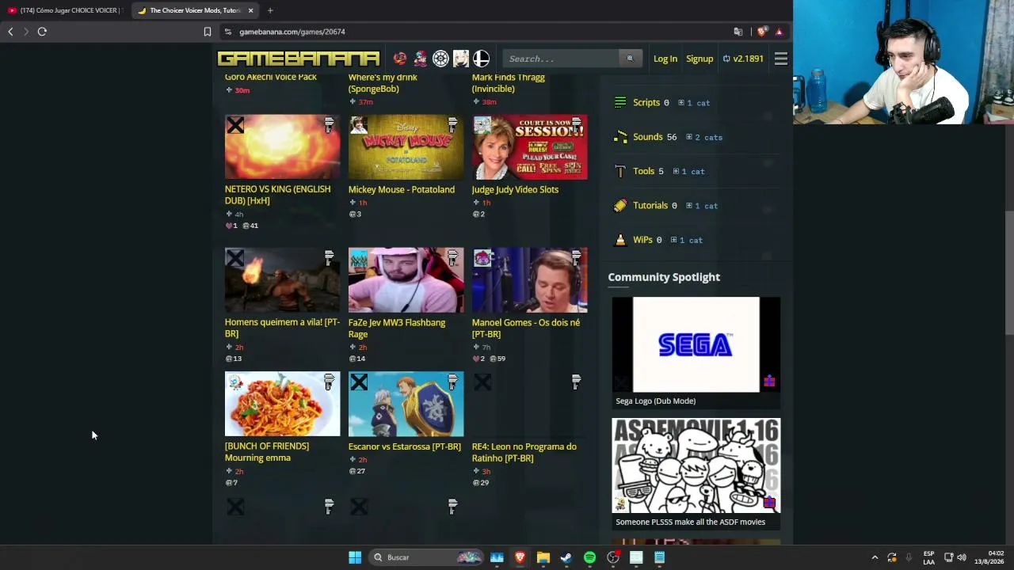Click the Tutorials pencil icon
The image size is (1014, 570).
[620, 206]
